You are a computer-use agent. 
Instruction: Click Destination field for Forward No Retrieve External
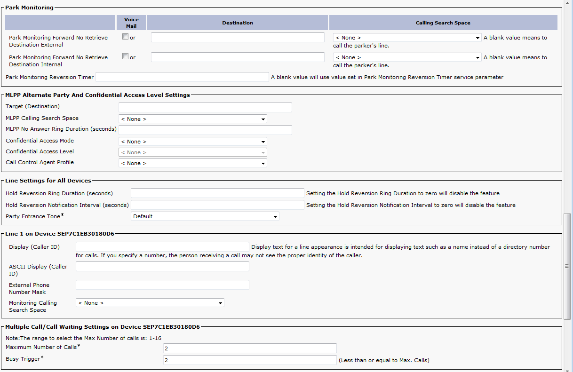point(238,38)
